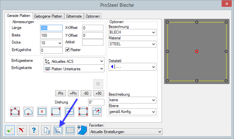Select the polygon plate single-point insertion icon
Image resolution: width=234 pixels, height=139 pixels.
(x=28, y=112)
